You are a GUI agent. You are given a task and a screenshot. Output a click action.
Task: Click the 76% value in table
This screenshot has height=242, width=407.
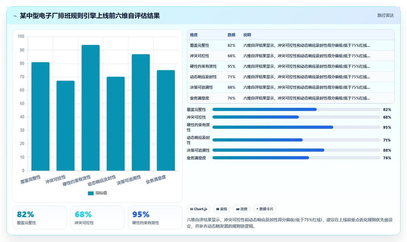point(231,98)
